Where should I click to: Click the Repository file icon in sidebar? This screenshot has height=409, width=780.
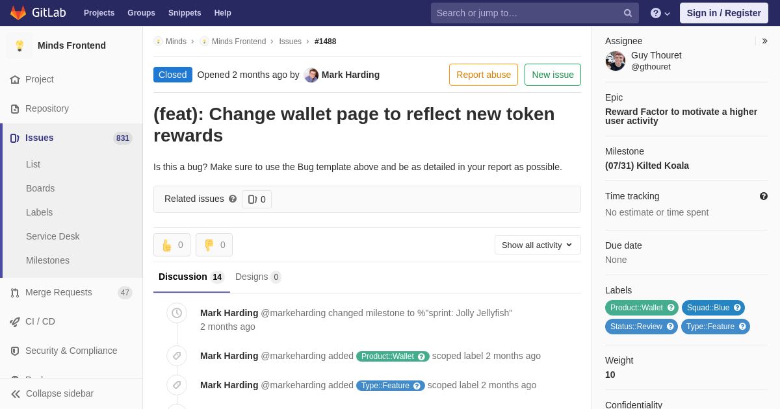click(x=14, y=109)
